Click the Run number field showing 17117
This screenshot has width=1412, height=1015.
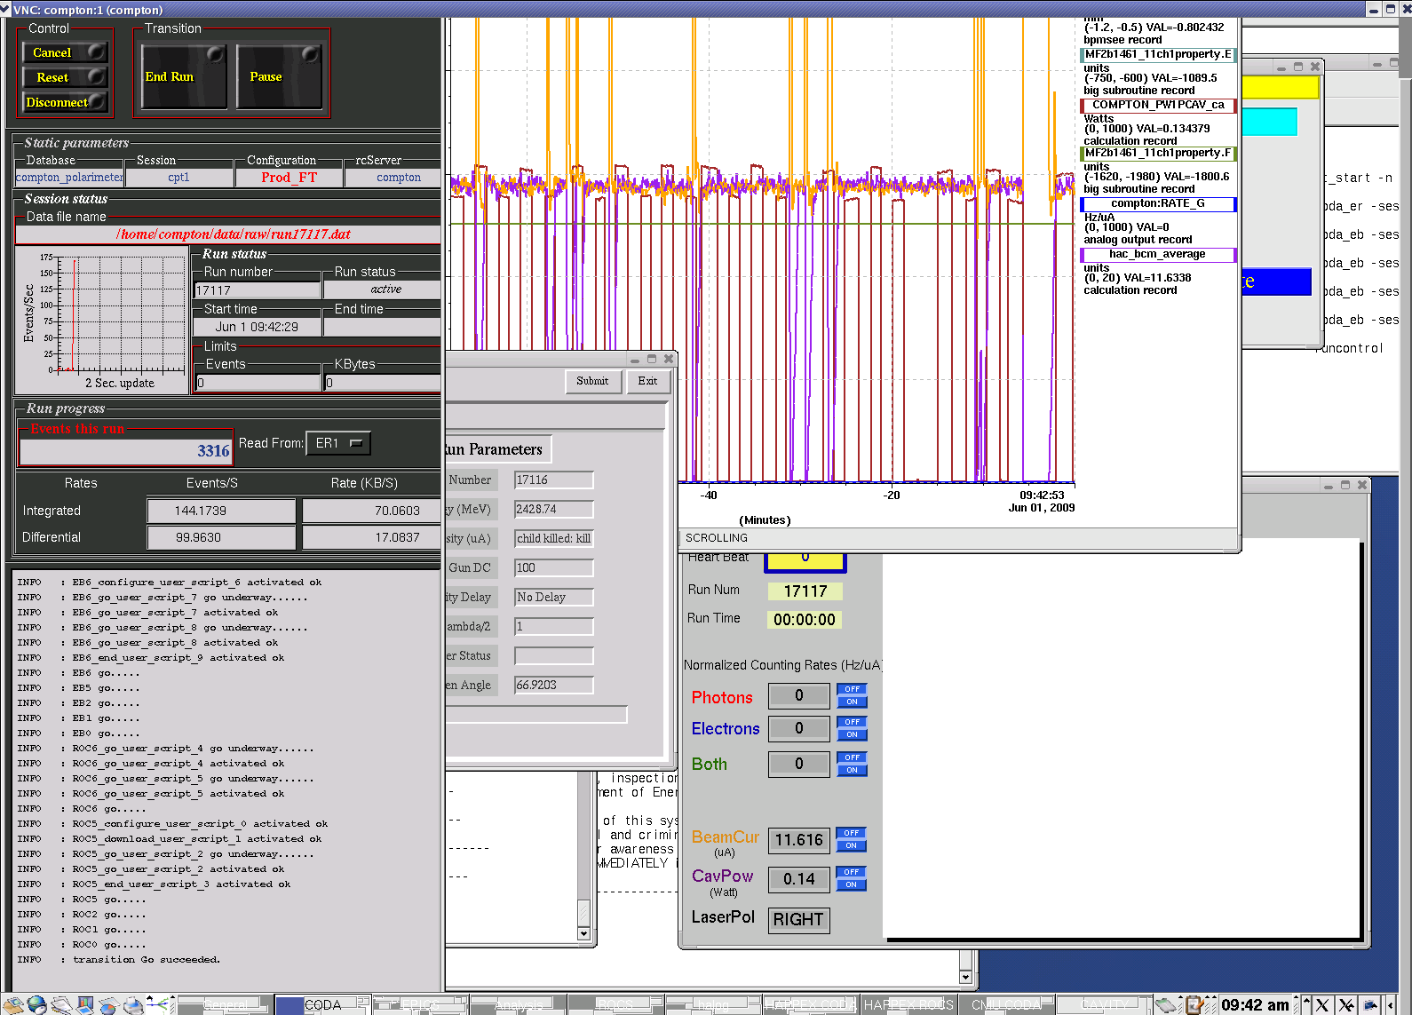click(258, 290)
